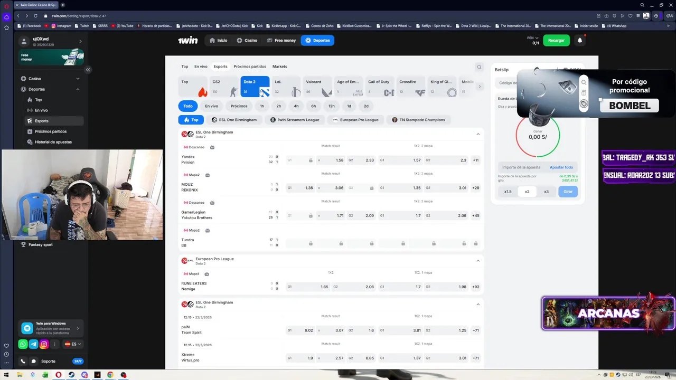Viewport: 676px width, 380px height.
Task: Collapse the left sidebar with double-chevron button
Action: pos(88,70)
